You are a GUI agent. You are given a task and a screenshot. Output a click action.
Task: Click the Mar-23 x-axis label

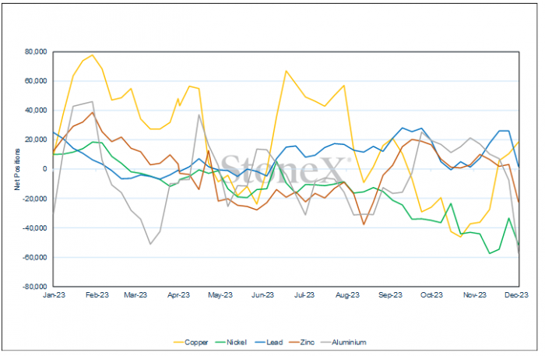[x=135, y=295]
